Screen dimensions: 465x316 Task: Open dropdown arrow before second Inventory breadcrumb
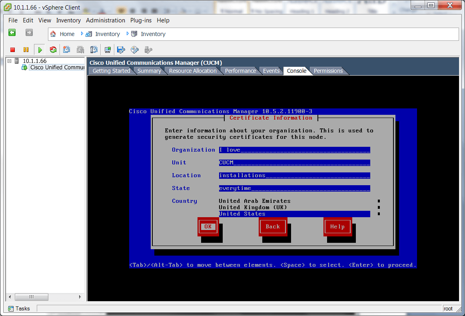point(128,34)
